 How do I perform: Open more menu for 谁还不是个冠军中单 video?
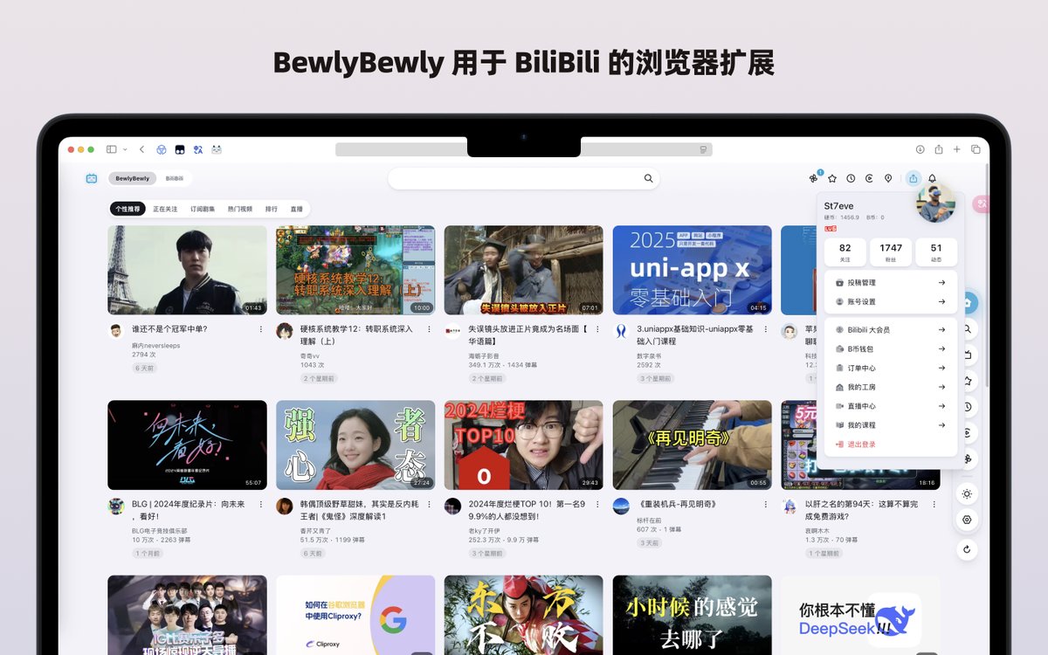pyautogui.click(x=260, y=329)
